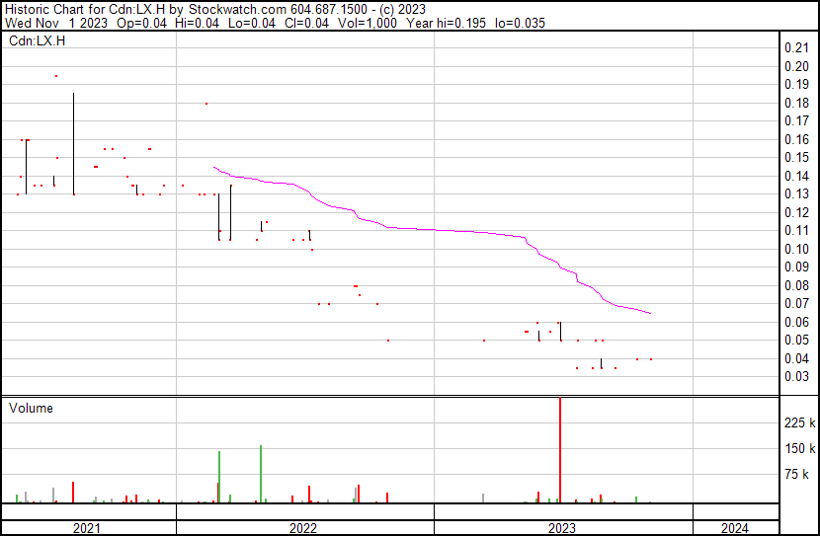The width and height of the screenshot is (820, 536).
Task: Click the chart title line starting 'Historic Chart for Cdn:LX.H'
Action: 215,10
